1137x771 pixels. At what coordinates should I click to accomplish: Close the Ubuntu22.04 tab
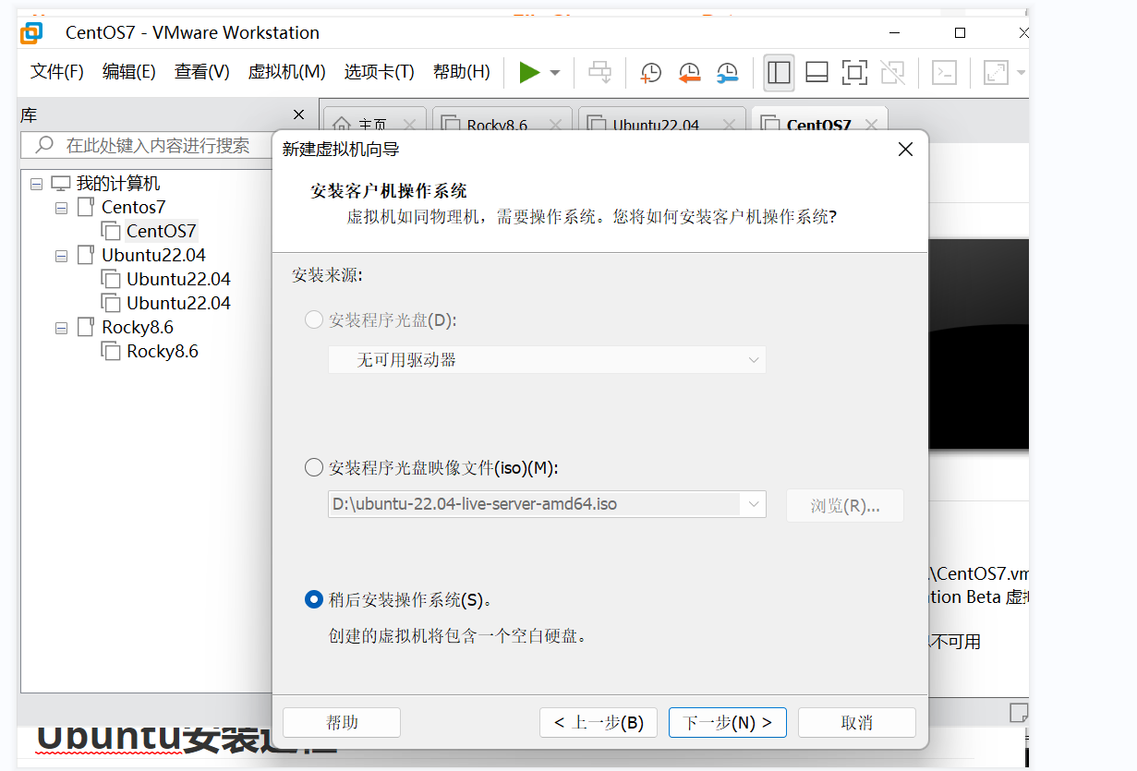pos(729,124)
